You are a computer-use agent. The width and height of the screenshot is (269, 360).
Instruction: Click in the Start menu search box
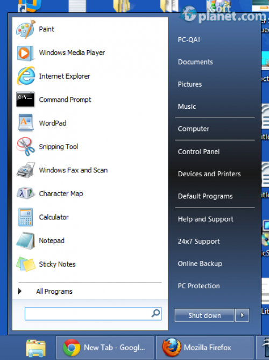[93, 314]
